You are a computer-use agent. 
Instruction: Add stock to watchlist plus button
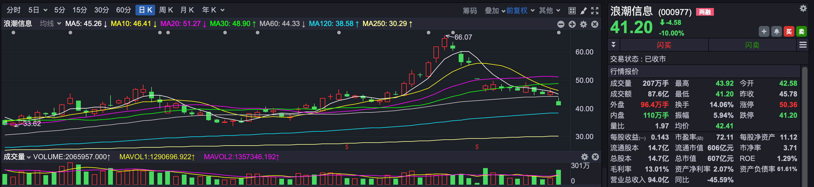coord(764,31)
